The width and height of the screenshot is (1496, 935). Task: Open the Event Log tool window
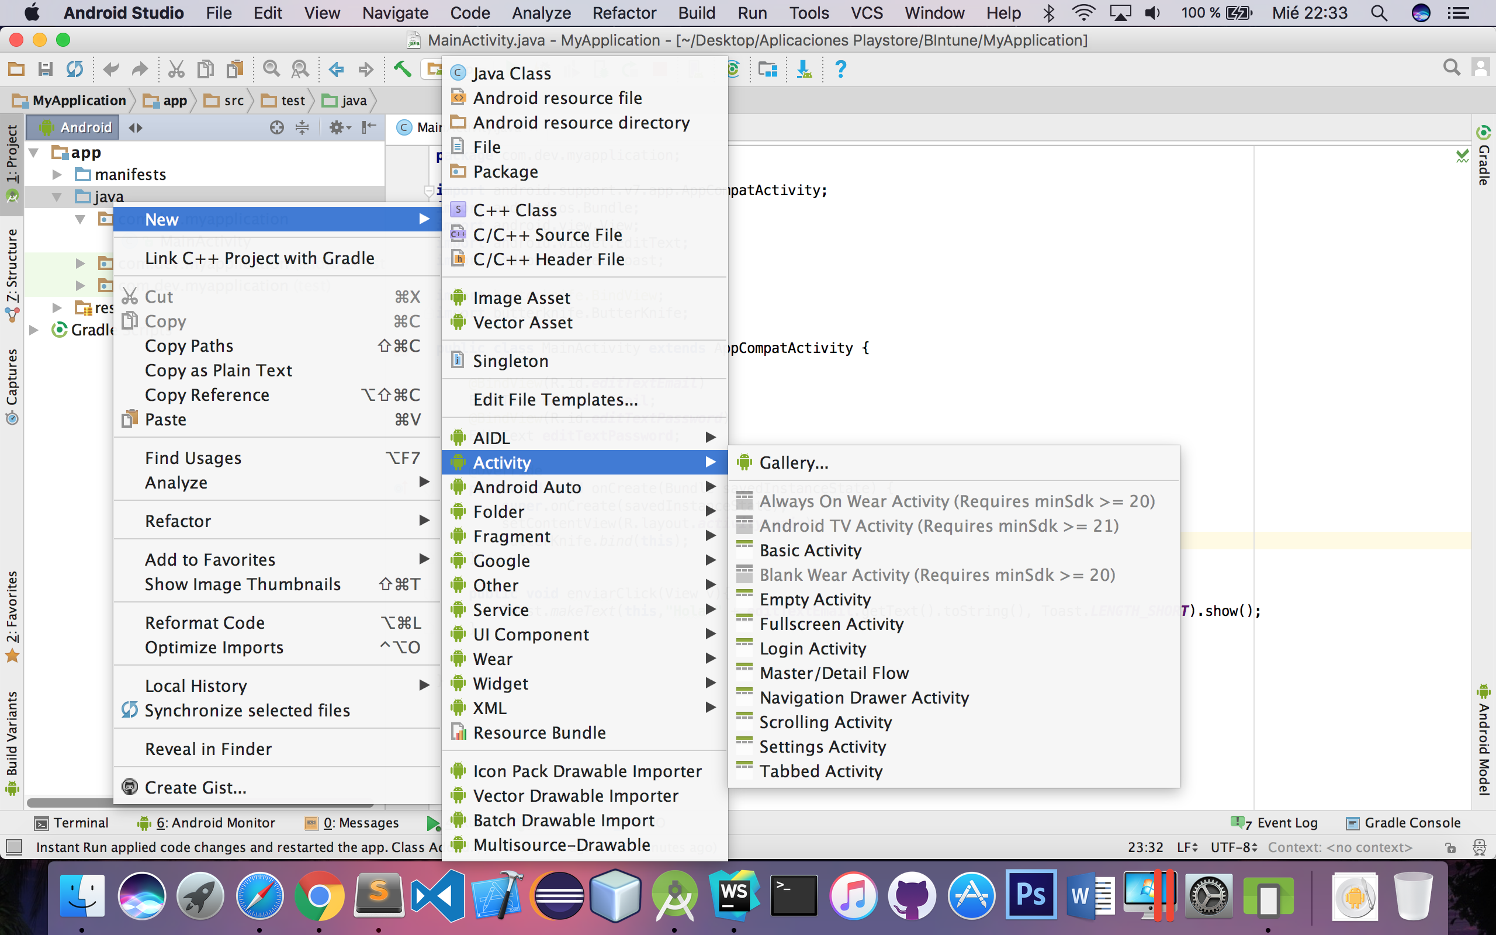click(x=1275, y=822)
